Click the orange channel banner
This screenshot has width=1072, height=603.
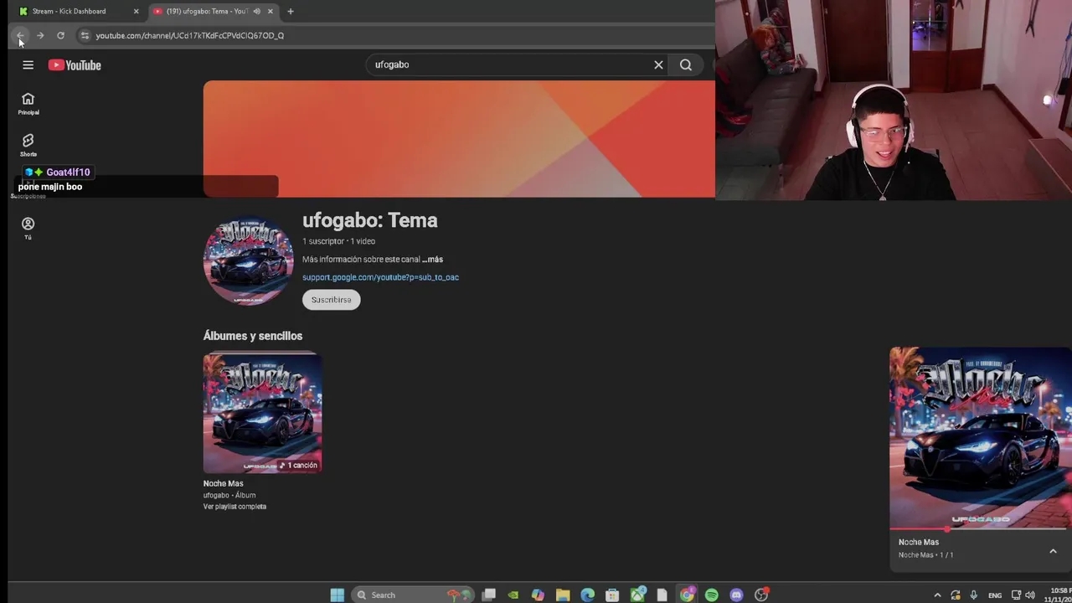click(x=459, y=139)
